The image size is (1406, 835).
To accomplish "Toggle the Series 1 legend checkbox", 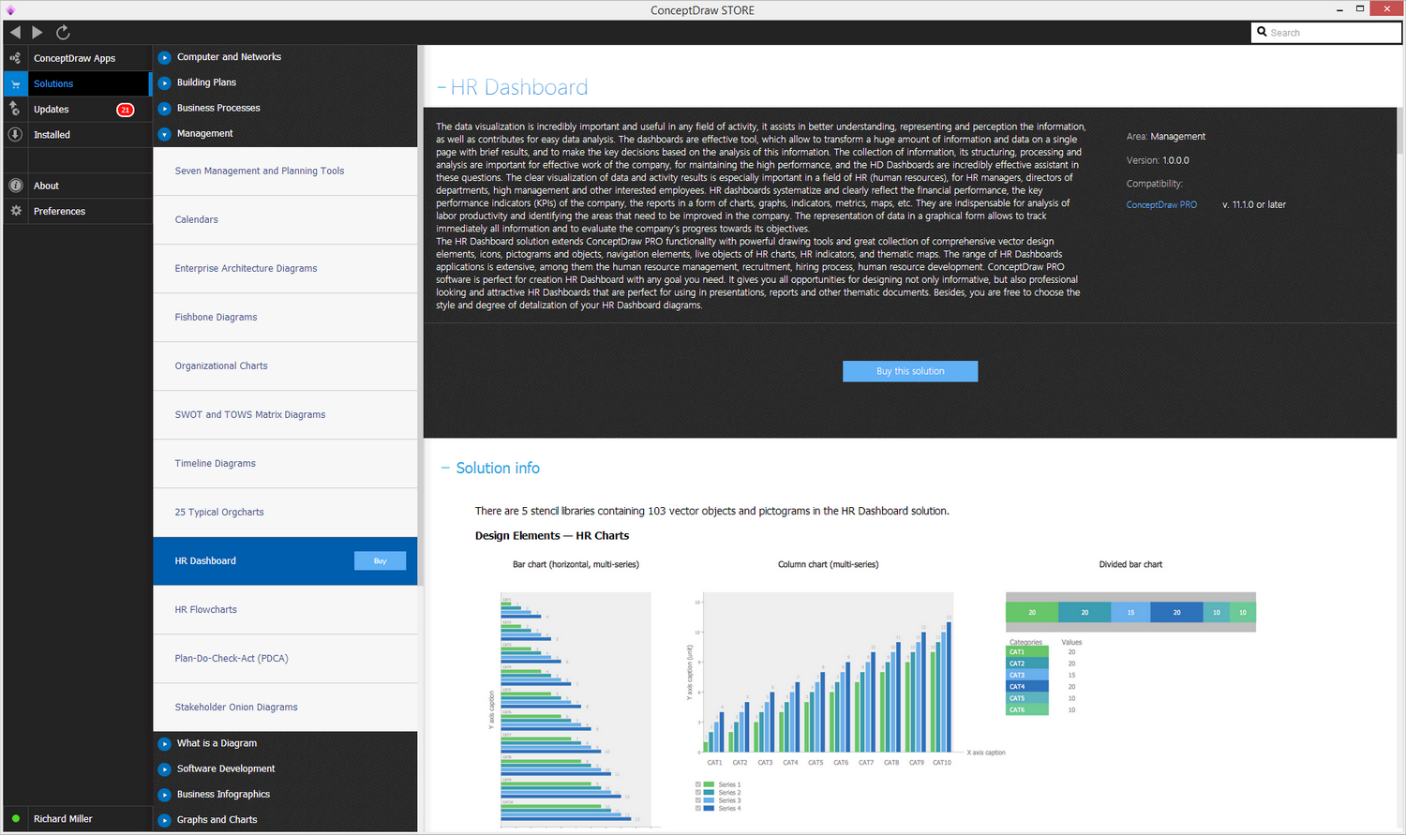I will (x=698, y=784).
